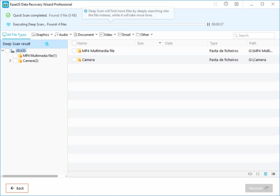Click the G:\Camera path cell

257,60
